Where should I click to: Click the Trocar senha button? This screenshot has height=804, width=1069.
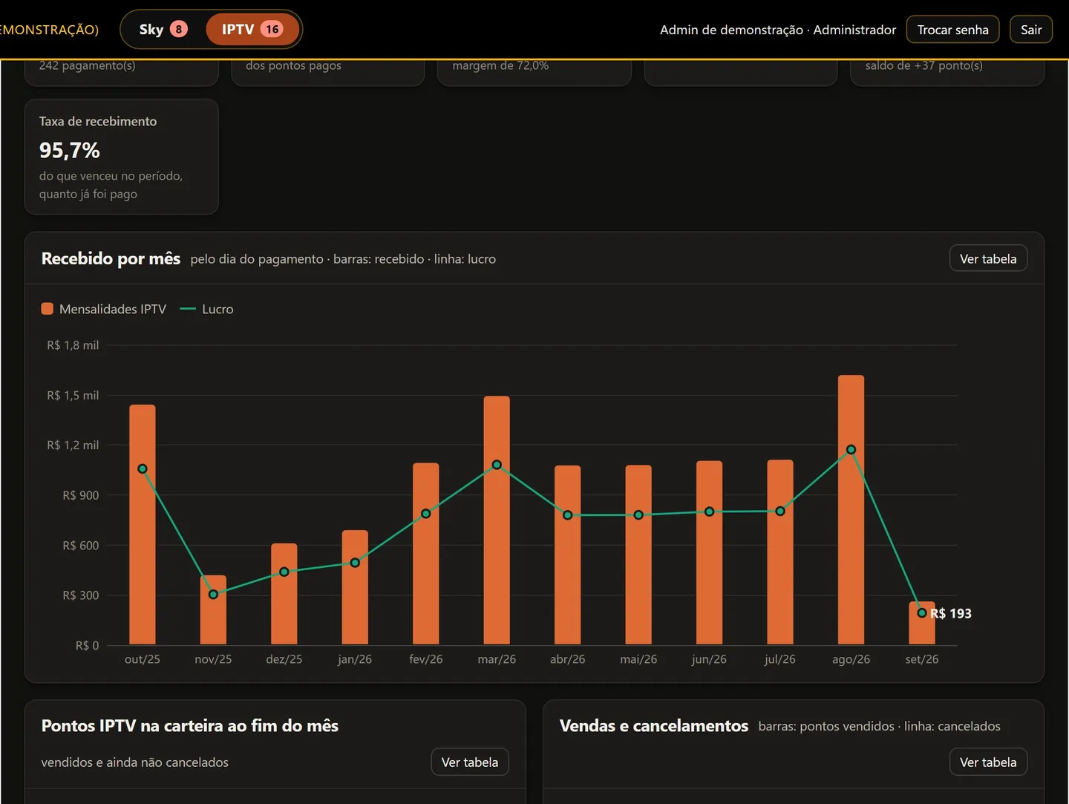coord(952,30)
